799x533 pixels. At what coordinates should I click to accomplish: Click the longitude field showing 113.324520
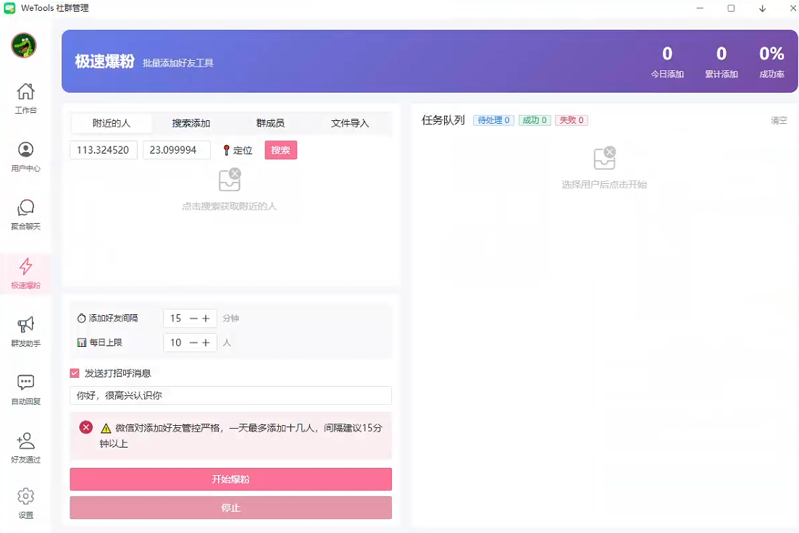[x=104, y=150]
